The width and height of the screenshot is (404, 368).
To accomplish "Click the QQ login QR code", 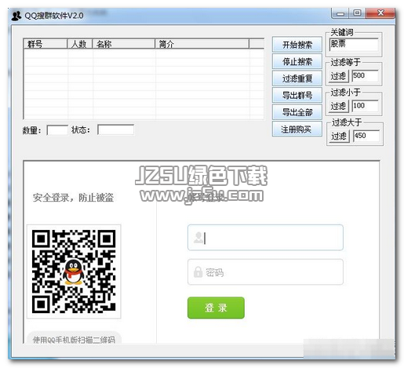I will pyautogui.click(x=74, y=271).
